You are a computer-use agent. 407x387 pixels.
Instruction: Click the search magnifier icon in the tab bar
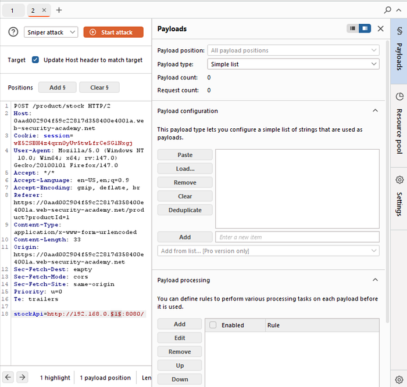coord(387,10)
